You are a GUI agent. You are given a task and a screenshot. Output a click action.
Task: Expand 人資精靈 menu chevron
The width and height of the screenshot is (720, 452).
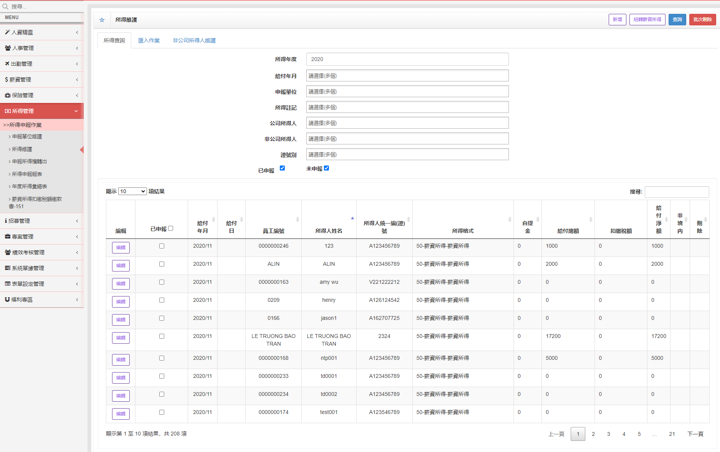tap(77, 32)
